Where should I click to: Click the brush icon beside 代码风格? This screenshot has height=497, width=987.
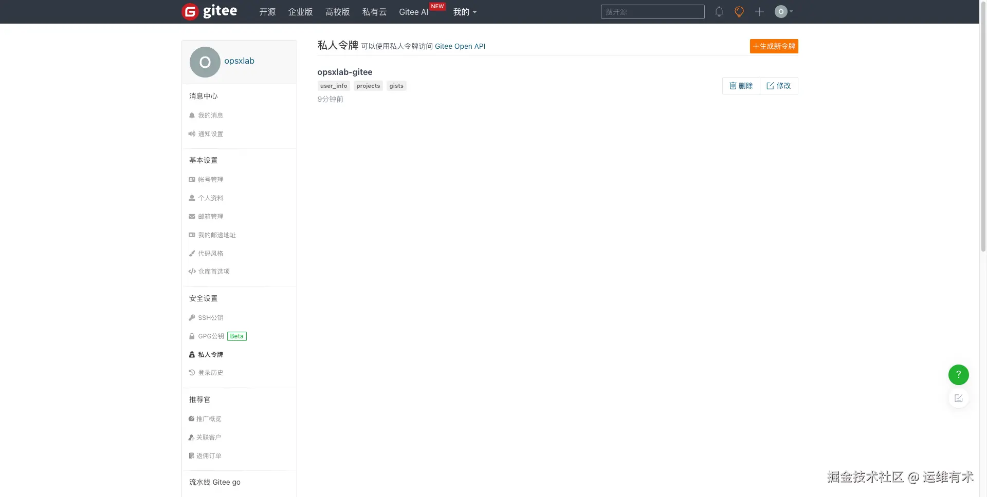click(192, 254)
